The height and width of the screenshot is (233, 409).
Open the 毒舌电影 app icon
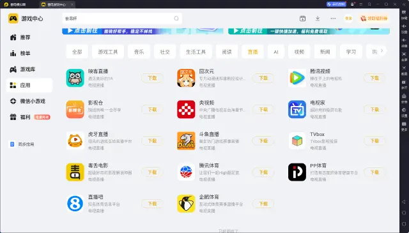pos(75,172)
